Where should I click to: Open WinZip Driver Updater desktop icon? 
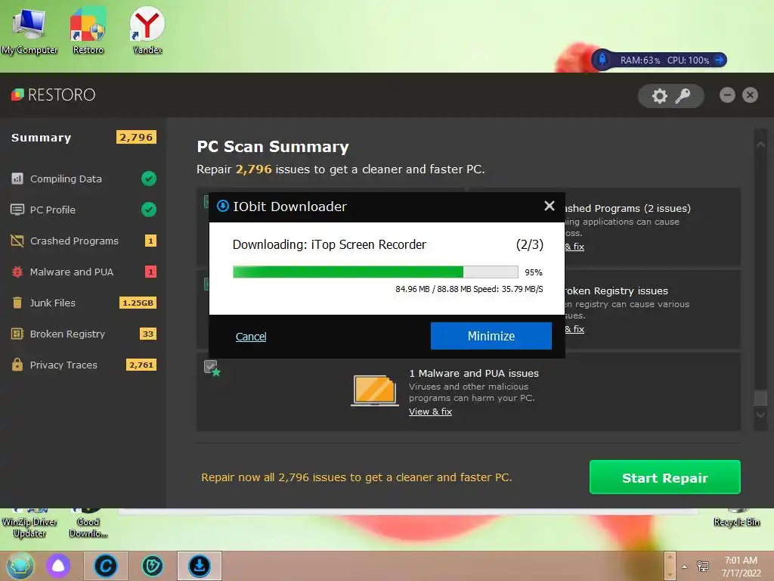click(x=29, y=525)
